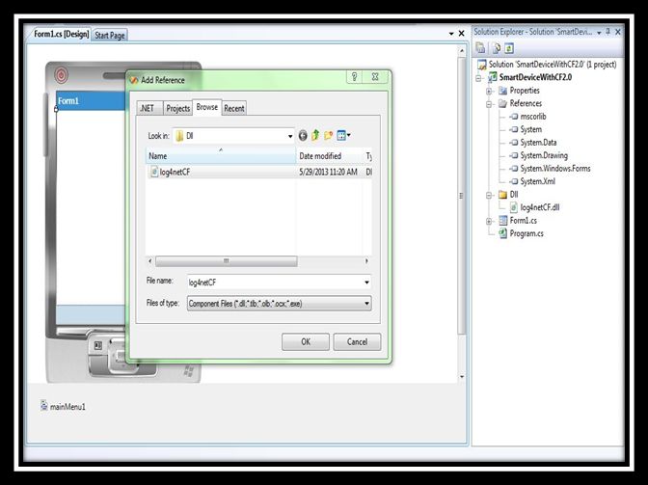Click the log4netCF file icon in list
Image resolution: width=648 pixels, height=485 pixels.
point(154,172)
